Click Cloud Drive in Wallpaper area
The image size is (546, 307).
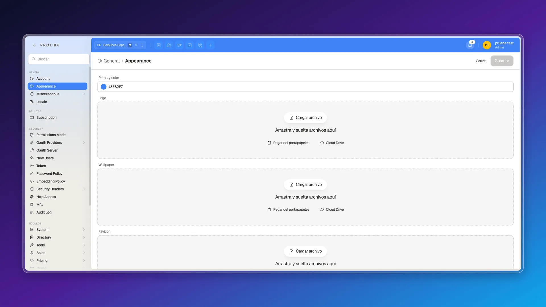click(332, 209)
